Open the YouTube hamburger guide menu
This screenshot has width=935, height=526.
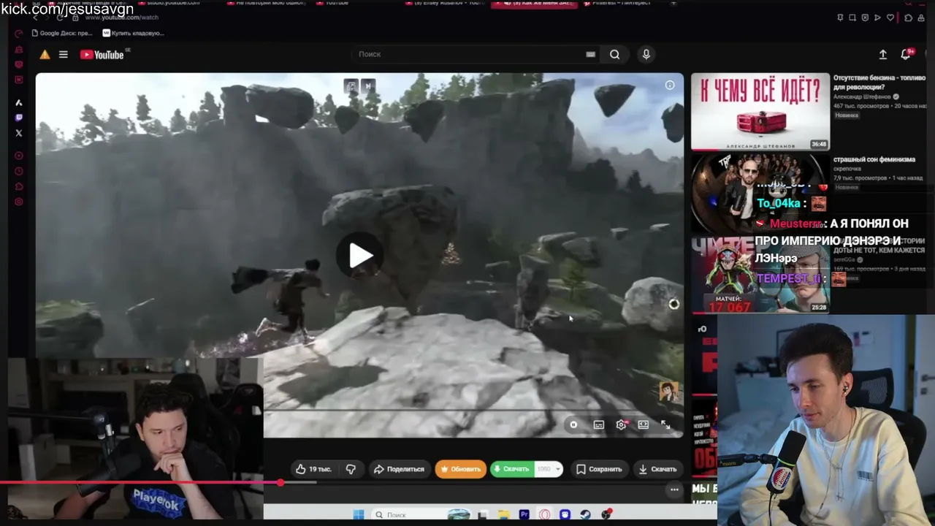pos(64,55)
